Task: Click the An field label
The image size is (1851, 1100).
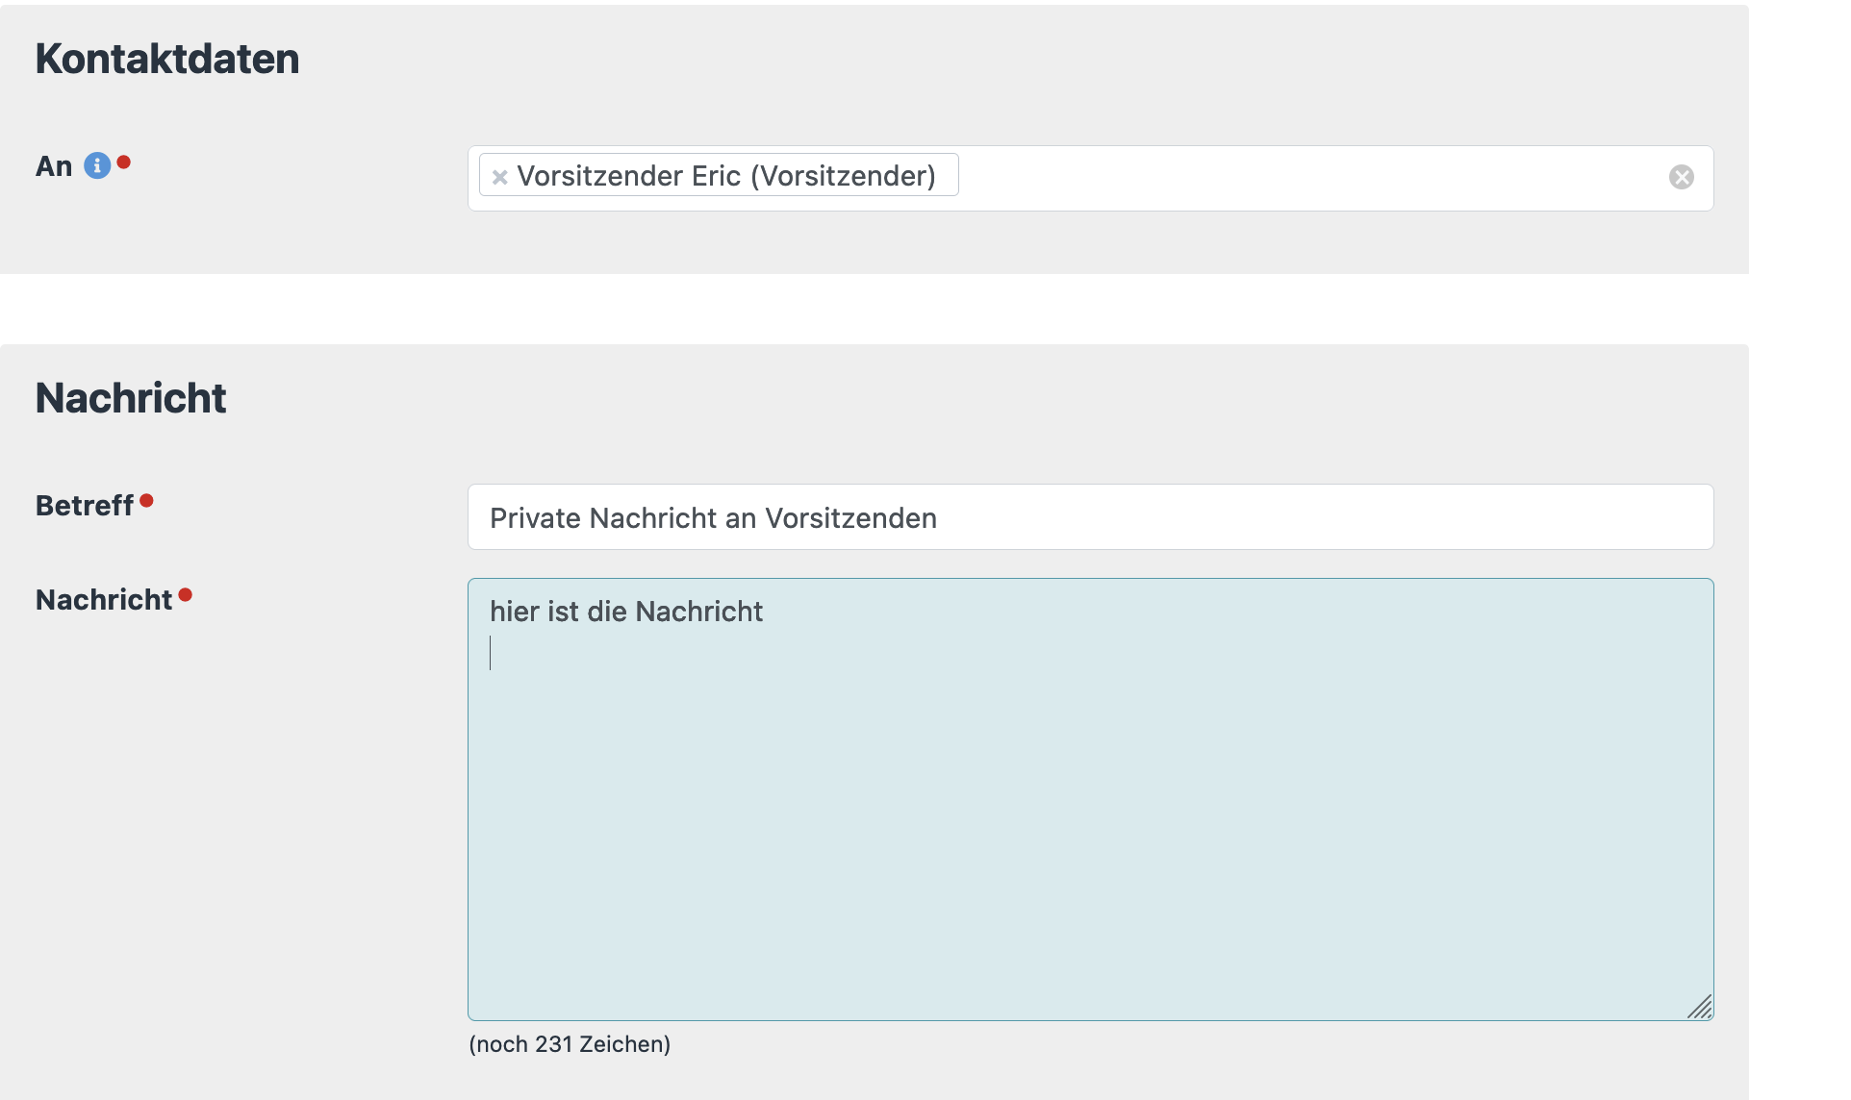Action: pos(54,166)
